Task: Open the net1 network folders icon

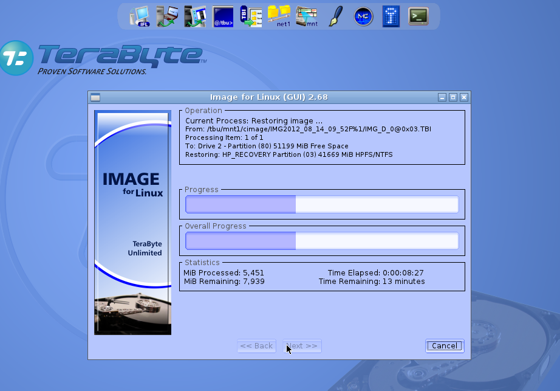Action: point(279,16)
